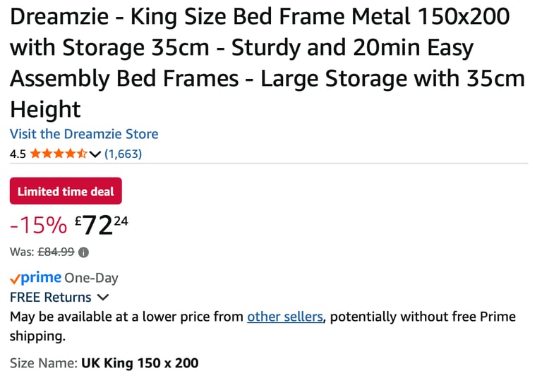The width and height of the screenshot is (542, 373).
Task: Click the -15% discount label
Action: [38, 225]
